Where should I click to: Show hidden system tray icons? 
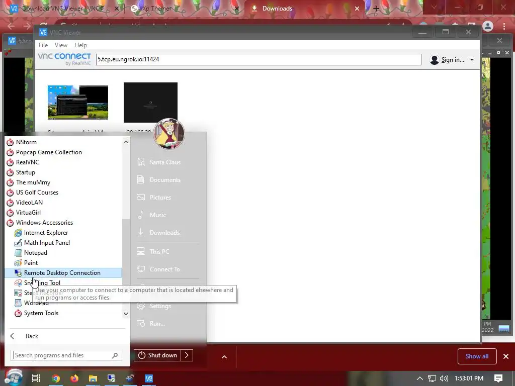pyautogui.click(x=420, y=378)
